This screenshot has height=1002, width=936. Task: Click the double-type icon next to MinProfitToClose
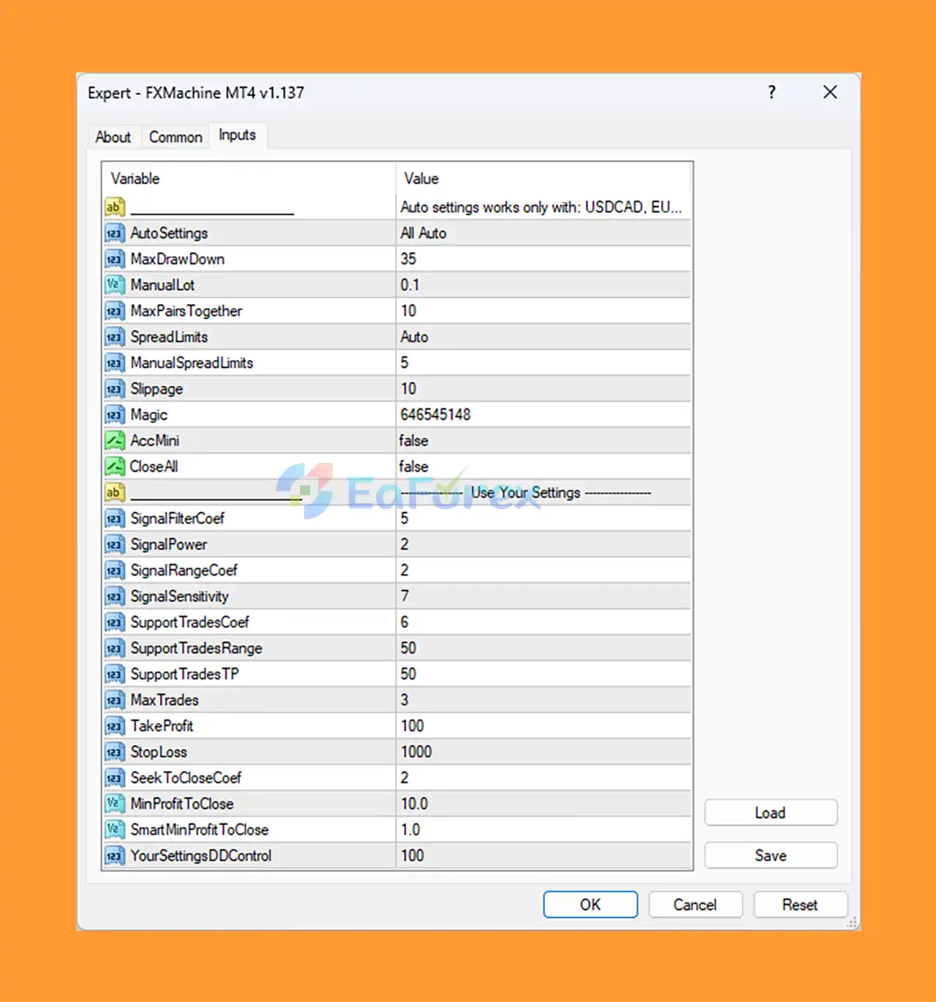coord(115,804)
